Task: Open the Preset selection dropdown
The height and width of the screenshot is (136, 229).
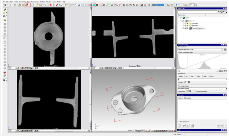Action: point(222,49)
